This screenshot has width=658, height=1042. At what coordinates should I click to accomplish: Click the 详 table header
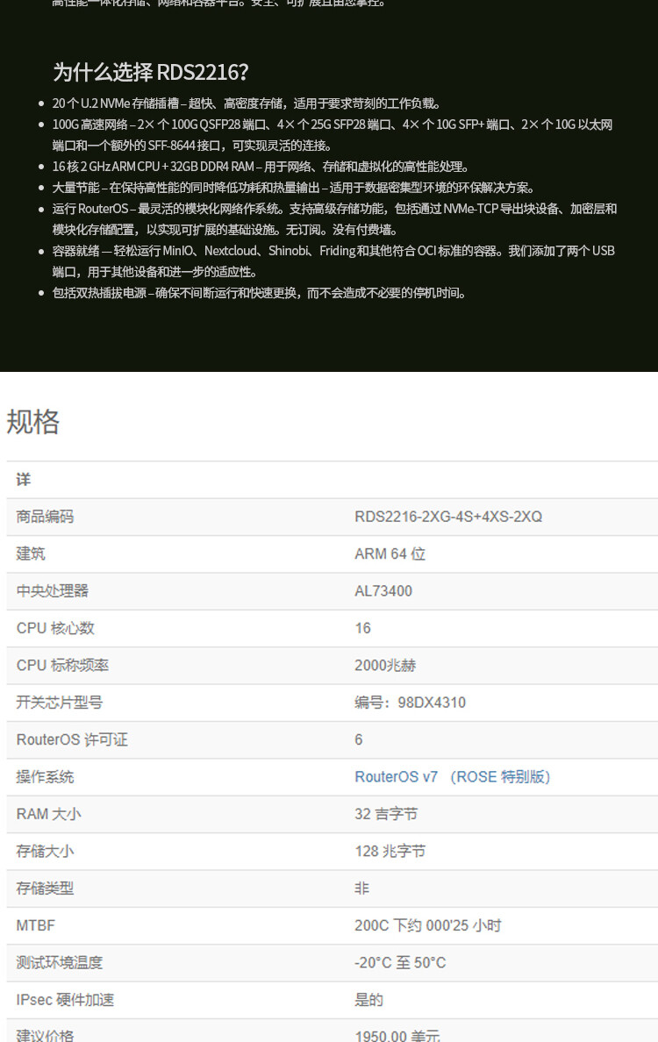click(x=24, y=480)
